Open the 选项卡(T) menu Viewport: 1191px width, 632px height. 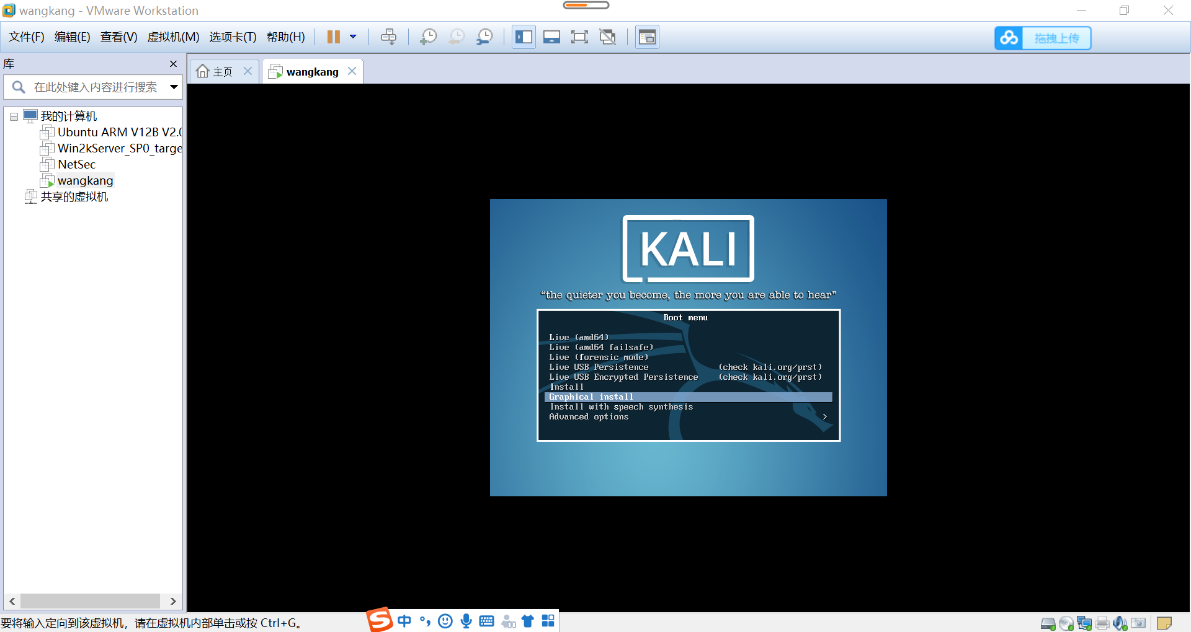tap(233, 37)
